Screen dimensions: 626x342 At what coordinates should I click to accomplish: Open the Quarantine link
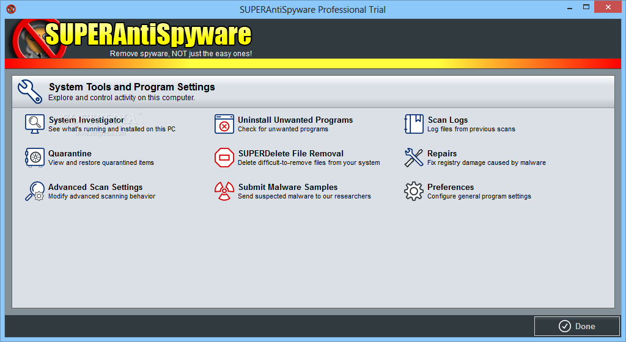click(70, 153)
